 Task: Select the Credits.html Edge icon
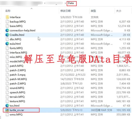(7, 35)
